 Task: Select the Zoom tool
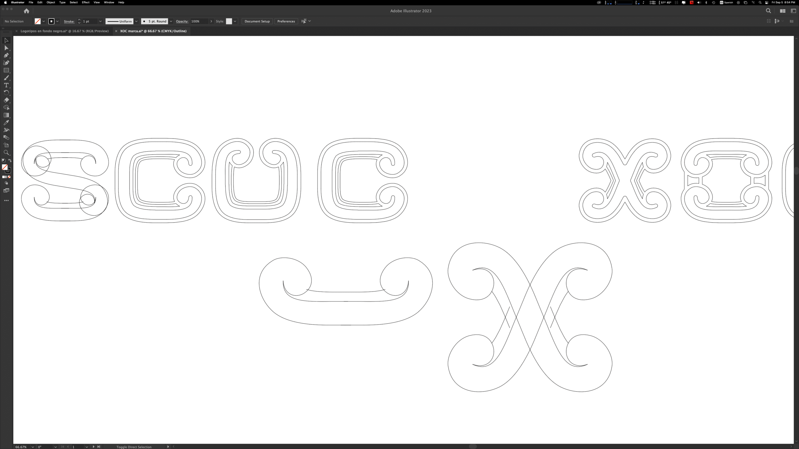6,152
